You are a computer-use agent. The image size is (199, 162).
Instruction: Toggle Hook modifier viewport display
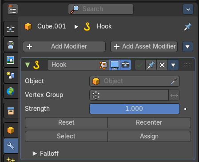tap(115, 65)
